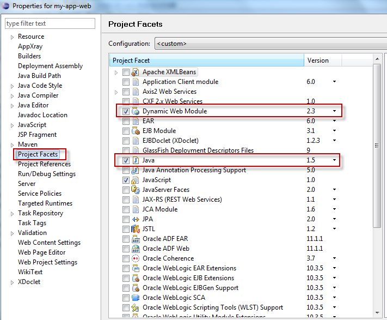Click the Oracle Coherence red dots icon
Viewport: 387px width, 320px height.
pos(136,258)
